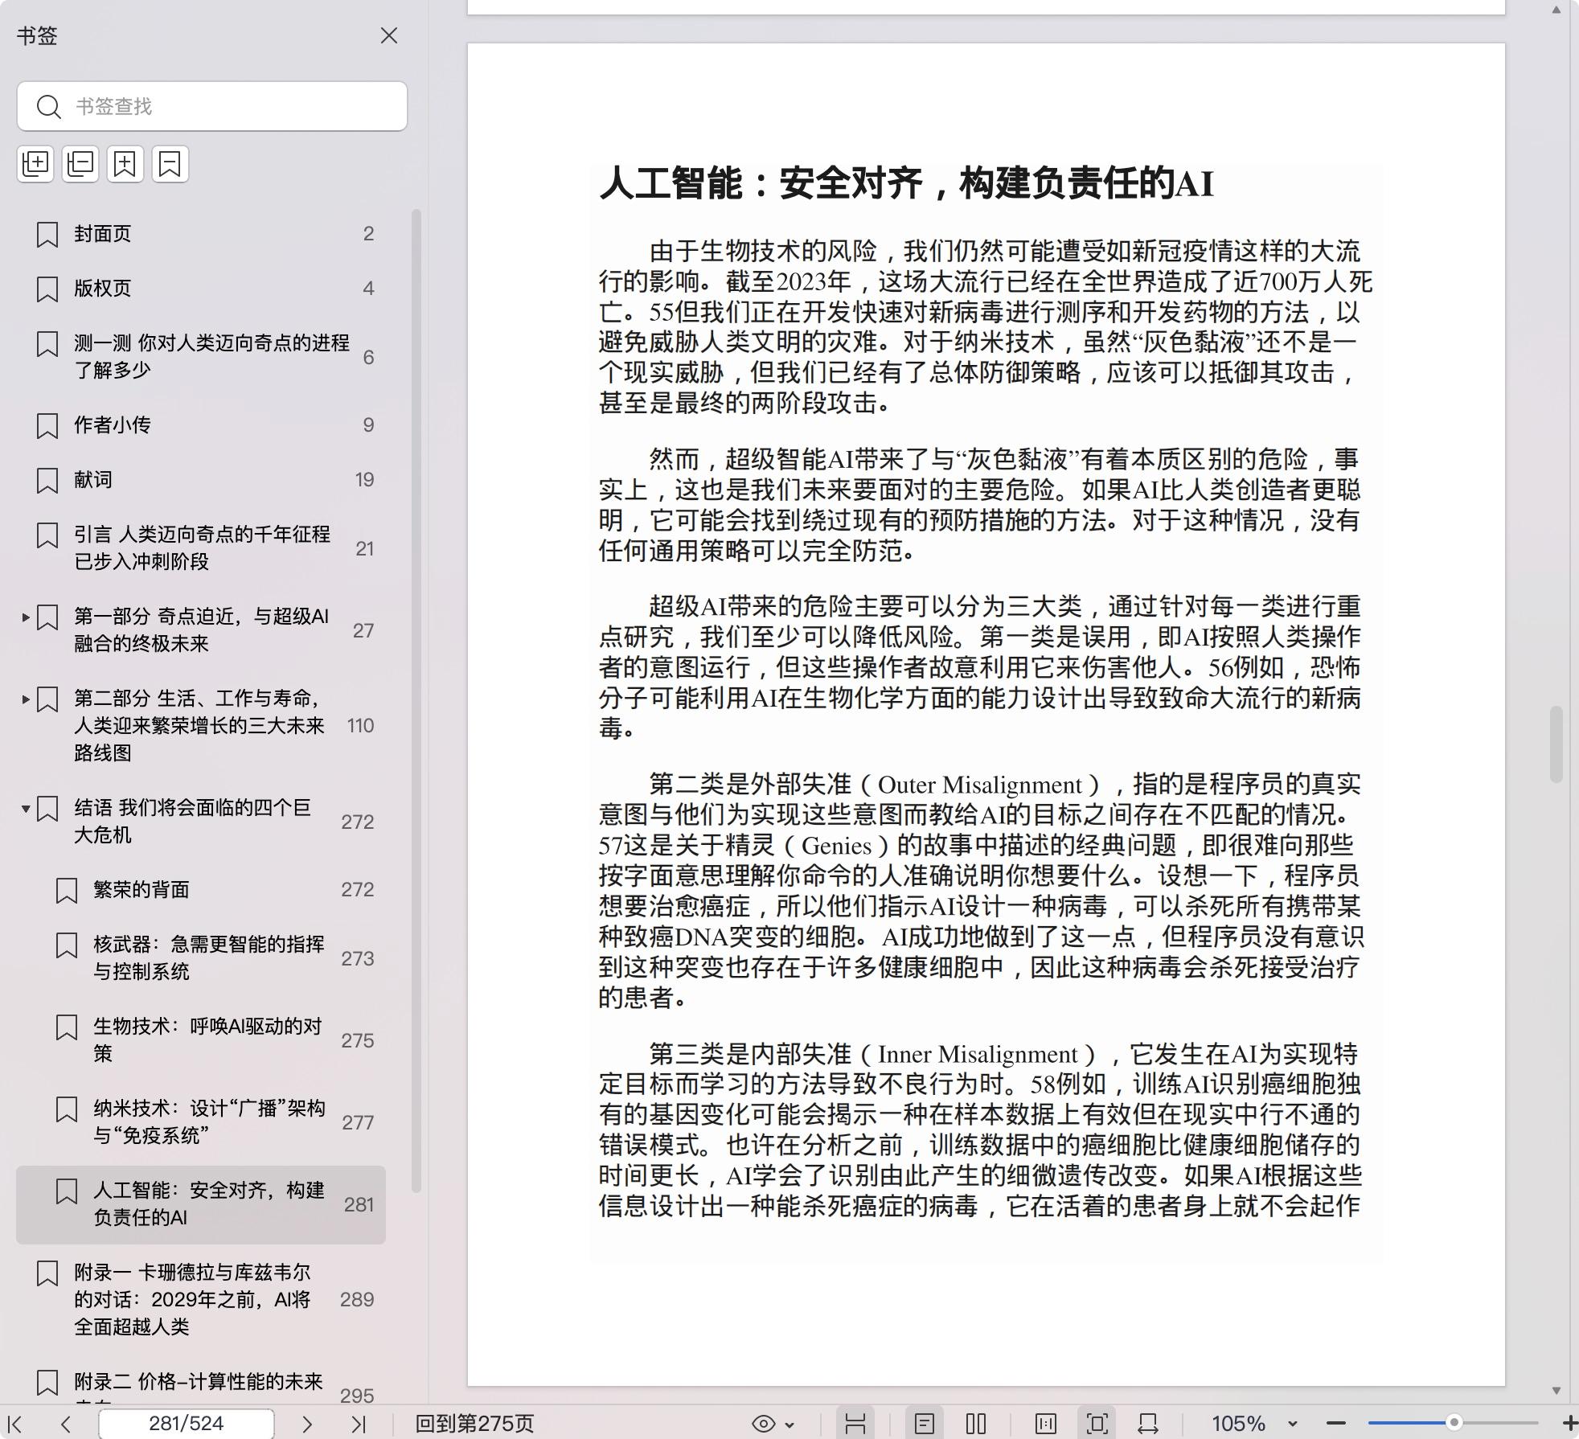1579x1439 pixels.
Task: Expand all bookmarks icon
Action: pos(35,164)
